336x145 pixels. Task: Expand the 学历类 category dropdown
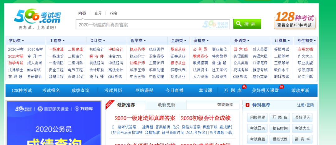pyautogui.click(x=16, y=41)
